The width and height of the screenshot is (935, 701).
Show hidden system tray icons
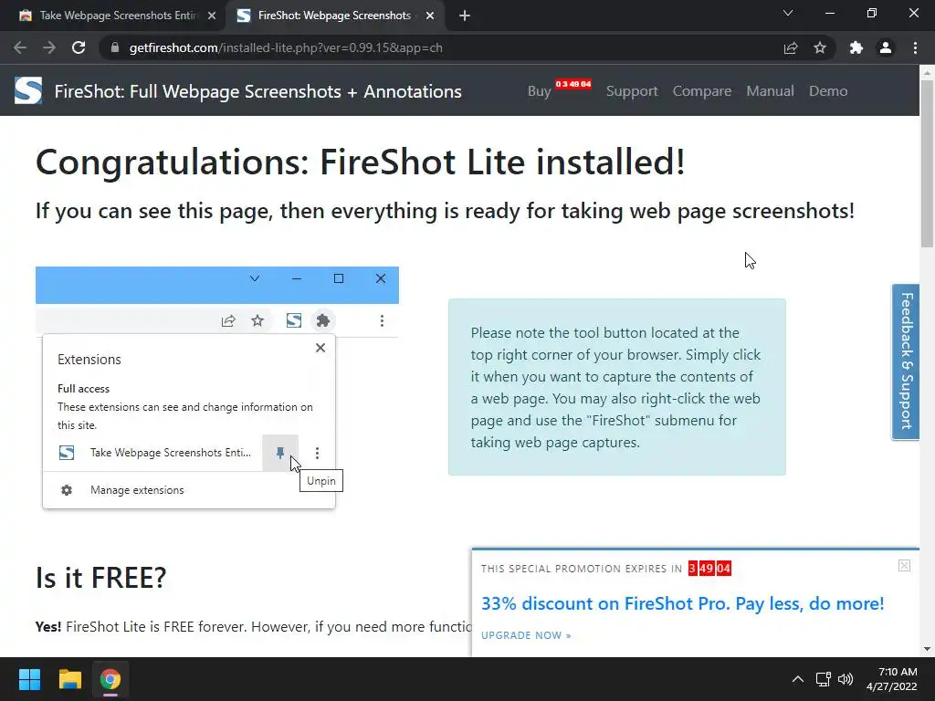(797, 679)
